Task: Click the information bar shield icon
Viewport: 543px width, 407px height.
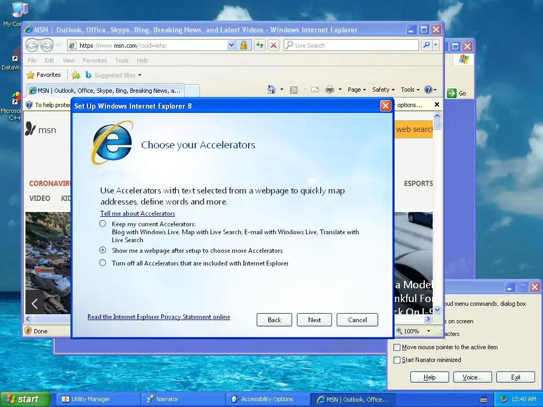Action: 30,105
